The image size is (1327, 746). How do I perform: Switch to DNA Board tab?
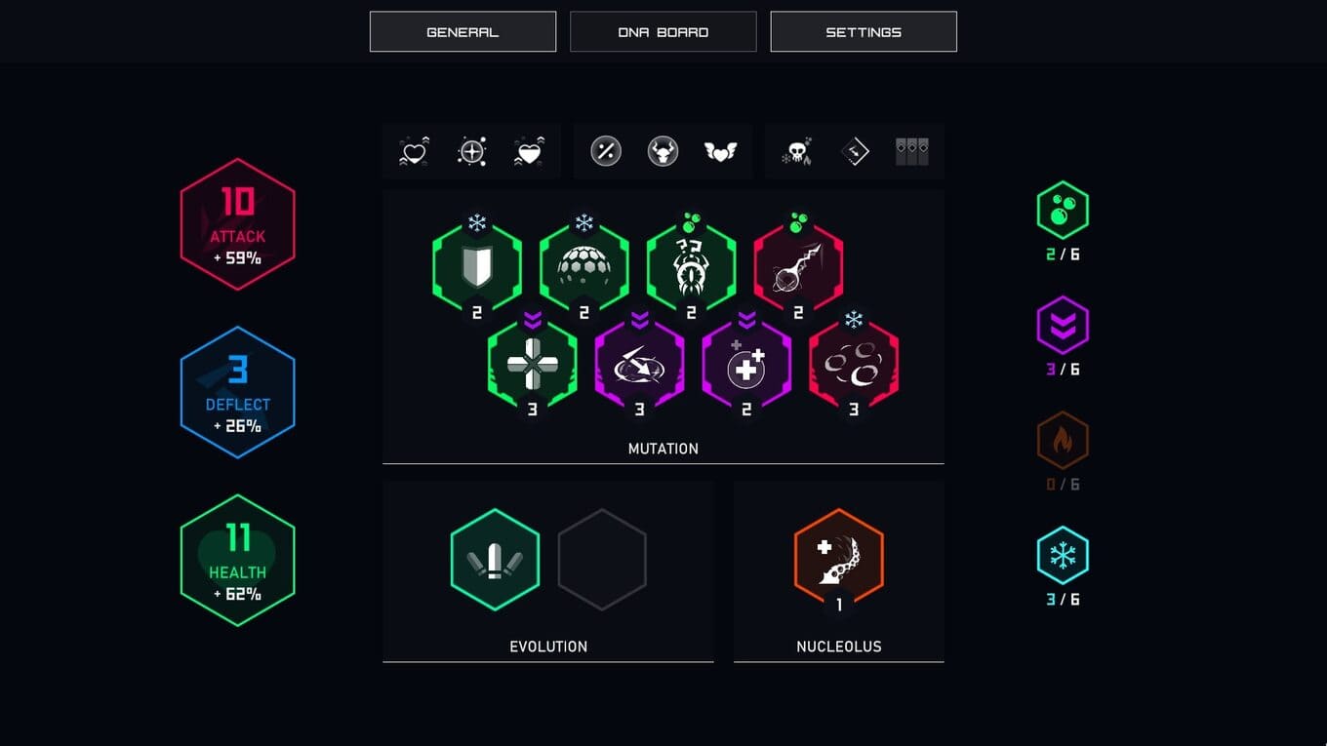[663, 31]
